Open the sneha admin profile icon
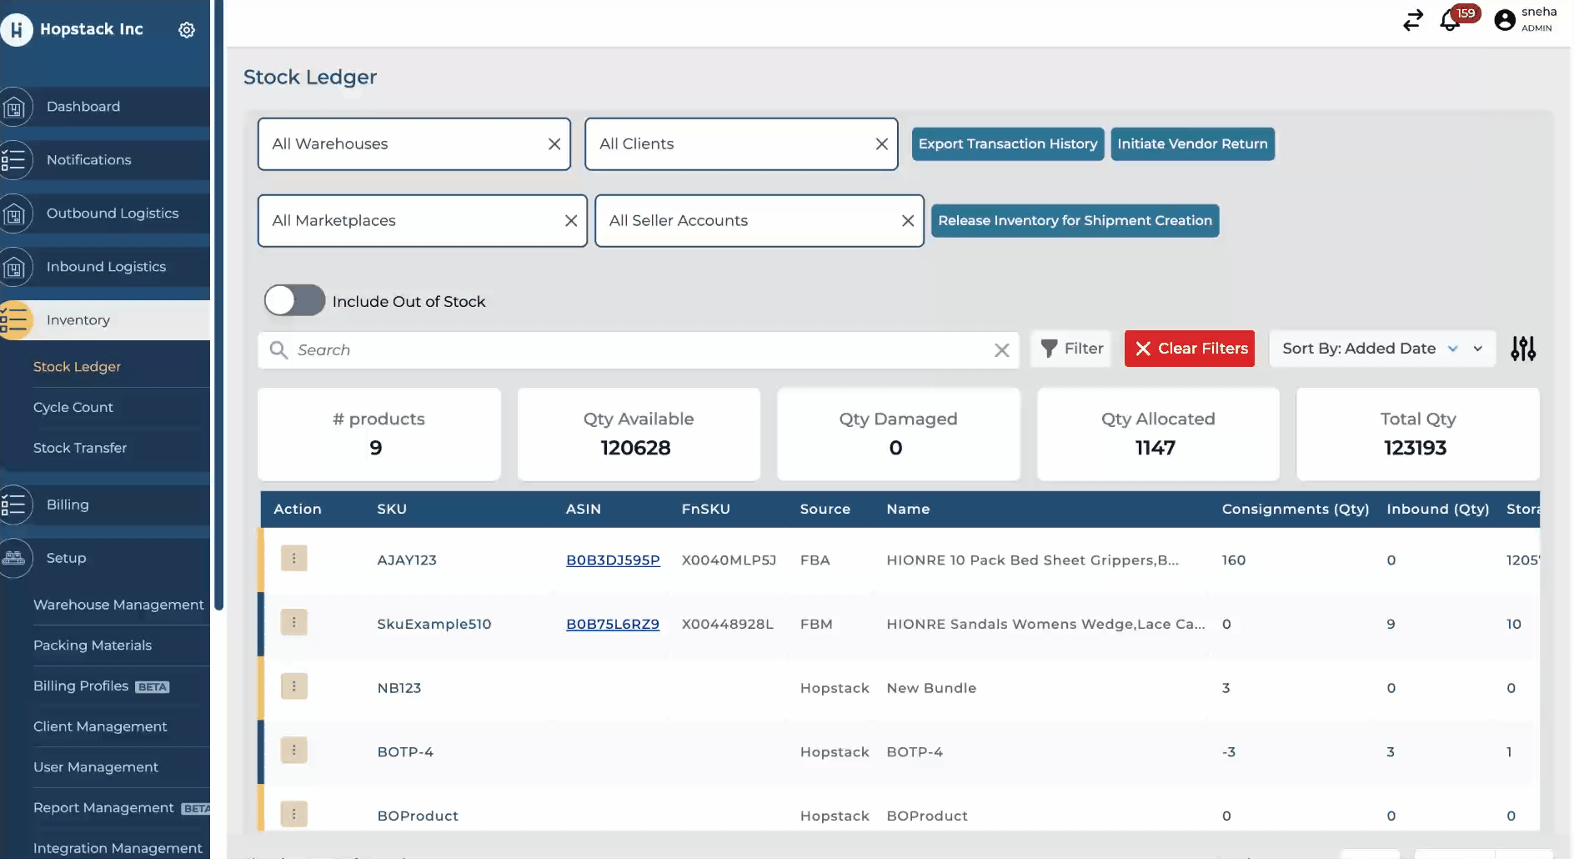 click(1505, 21)
